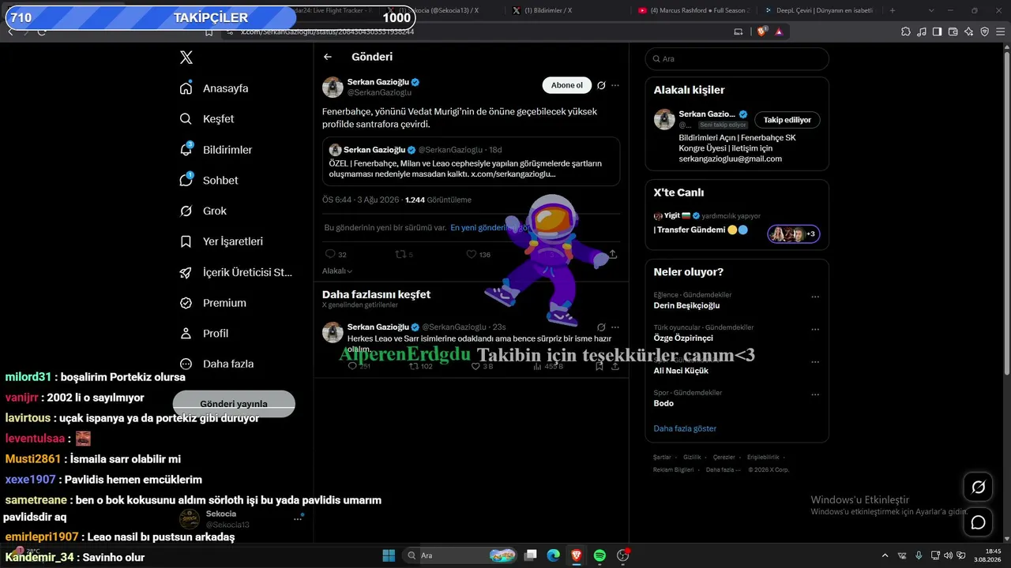Open Task View on the taskbar
Viewport: 1011px width, 568px height.
[x=531, y=555]
